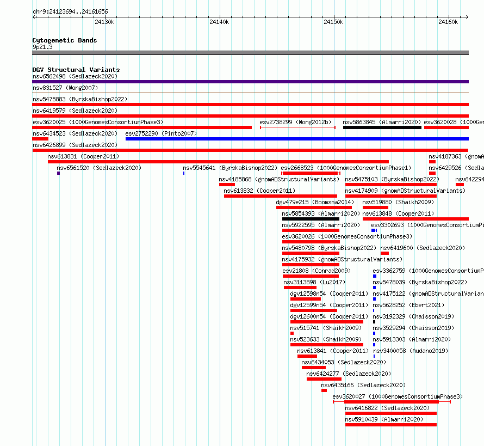This screenshot has width=484, height=446.
Task: Click nsv4185868 (gnomADStructuralVariants) label
Action: click(279, 179)
